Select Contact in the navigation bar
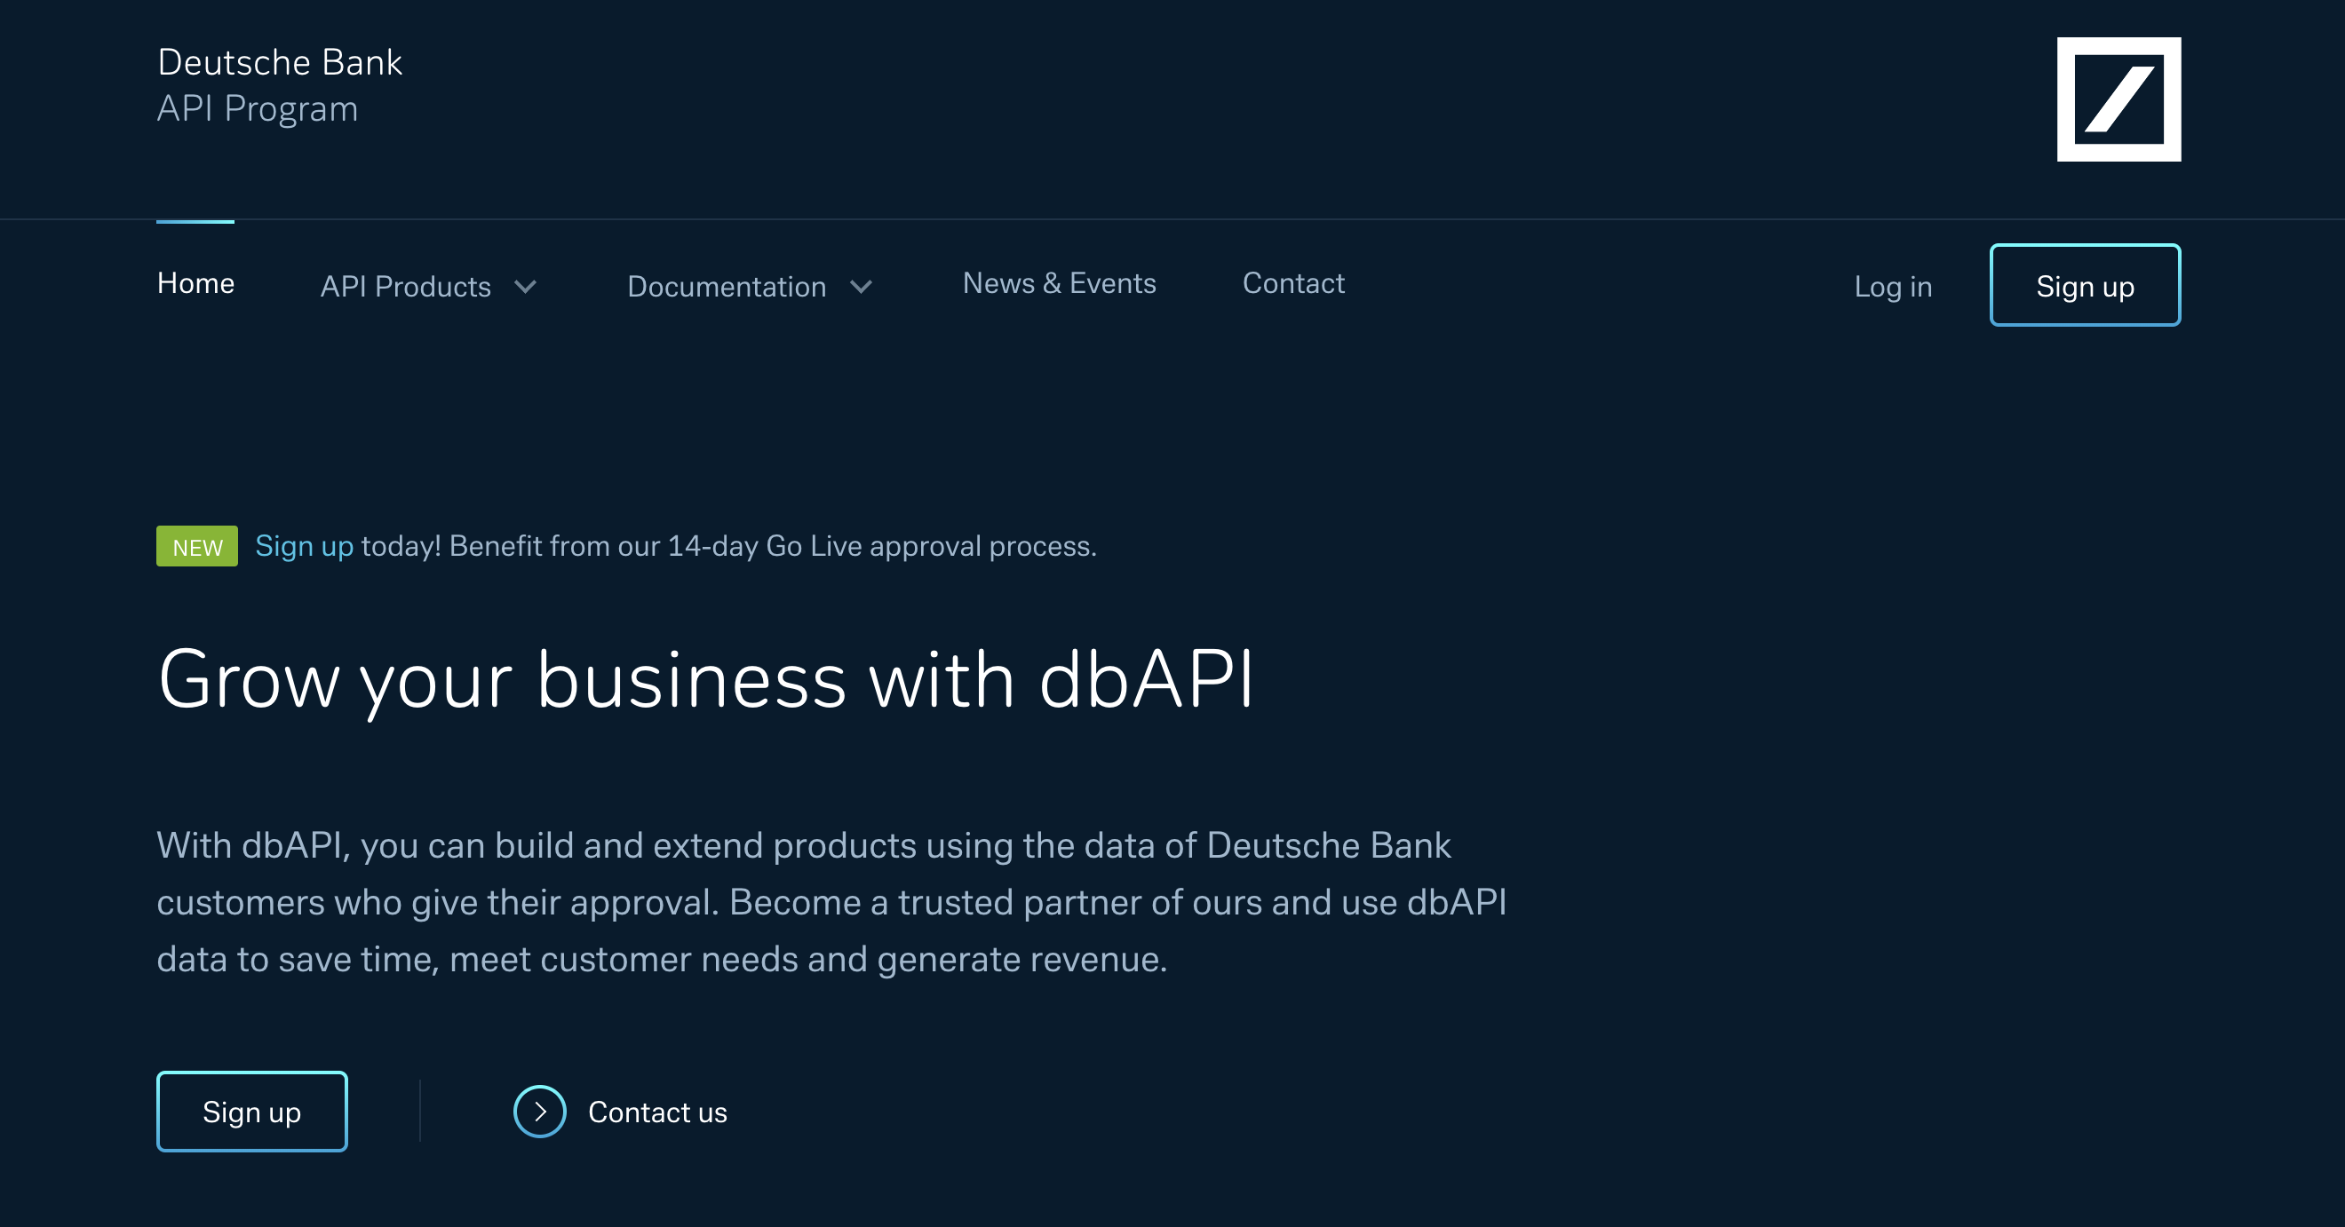Image resolution: width=2345 pixels, height=1227 pixels. tap(1292, 283)
